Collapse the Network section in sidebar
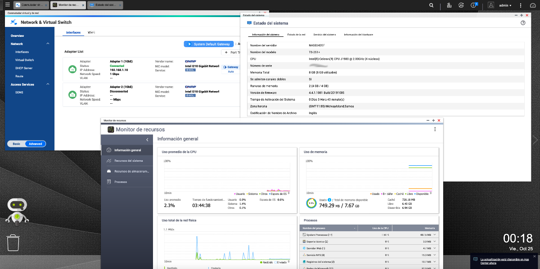This screenshot has height=269, width=540. 48,44
